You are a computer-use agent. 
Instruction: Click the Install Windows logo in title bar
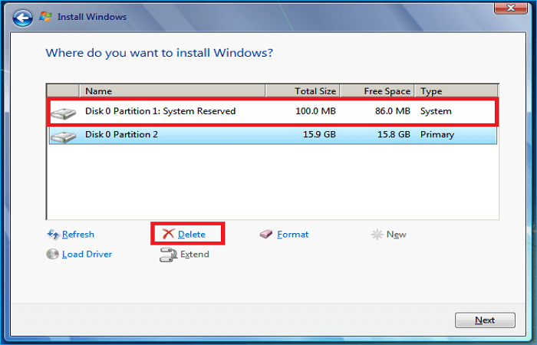pos(46,16)
